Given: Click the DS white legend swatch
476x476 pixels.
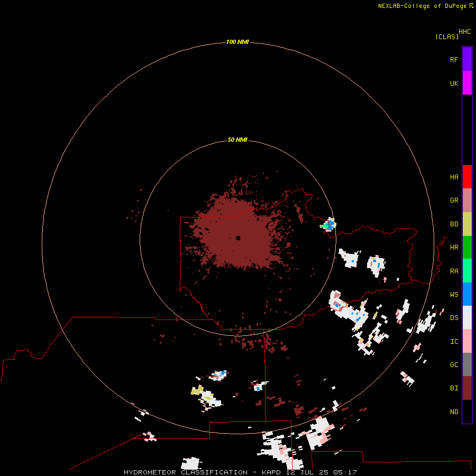Looking at the screenshot, I should point(467,317).
